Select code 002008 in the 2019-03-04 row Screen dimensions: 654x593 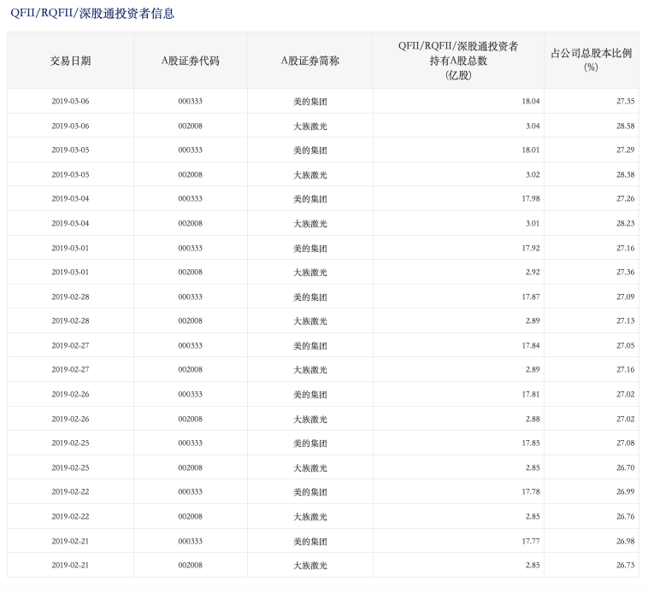tap(190, 224)
